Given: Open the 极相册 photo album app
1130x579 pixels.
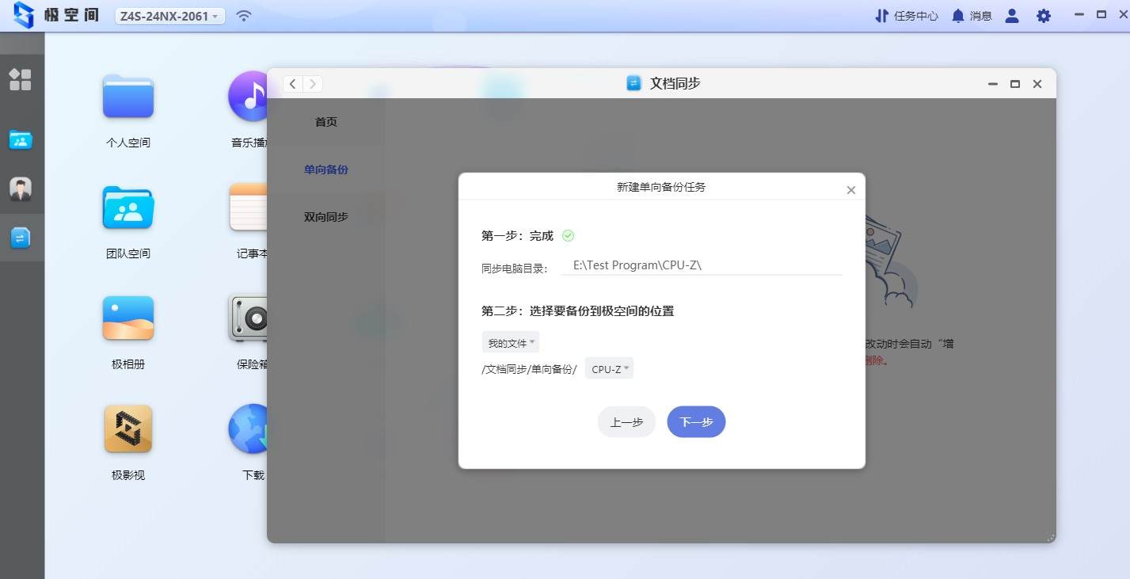Looking at the screenshot, I should click(x=127, y=318).
